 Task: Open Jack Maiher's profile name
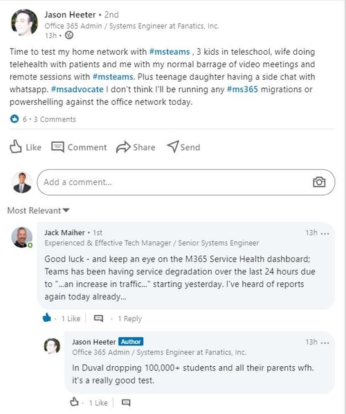(x=64, y=232)
